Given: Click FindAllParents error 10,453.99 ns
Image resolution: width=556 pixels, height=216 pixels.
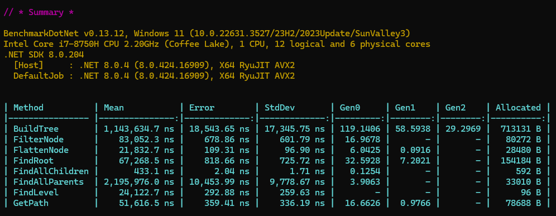Looking at the screenshot, I should click(219, 182).
